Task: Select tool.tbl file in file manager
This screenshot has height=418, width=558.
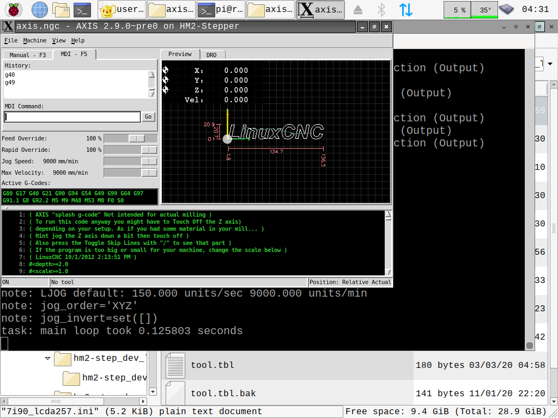Action: click(x=213, y=365)
